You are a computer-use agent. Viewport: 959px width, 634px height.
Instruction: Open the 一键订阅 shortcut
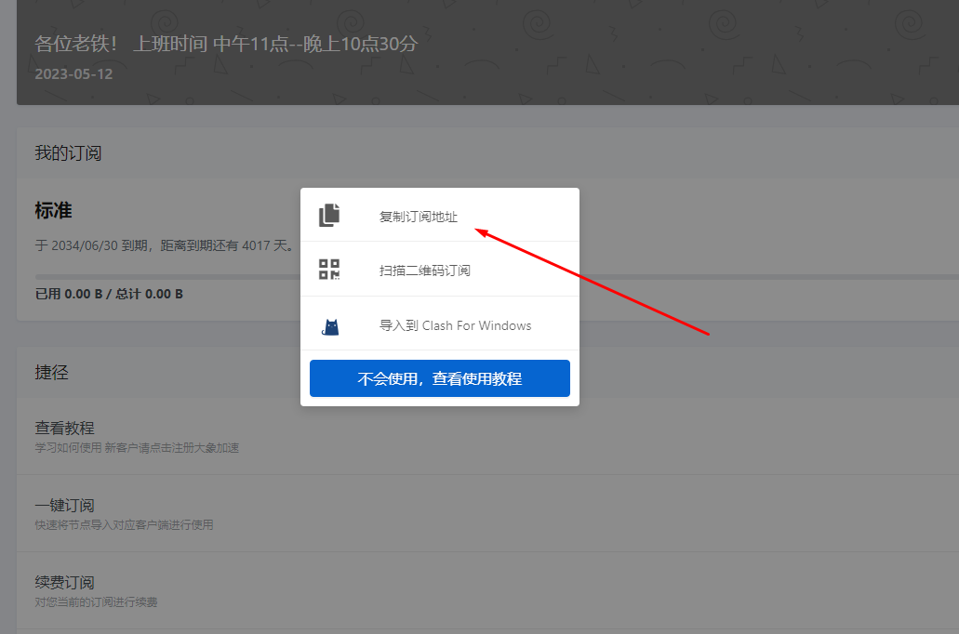coord(65,506)
